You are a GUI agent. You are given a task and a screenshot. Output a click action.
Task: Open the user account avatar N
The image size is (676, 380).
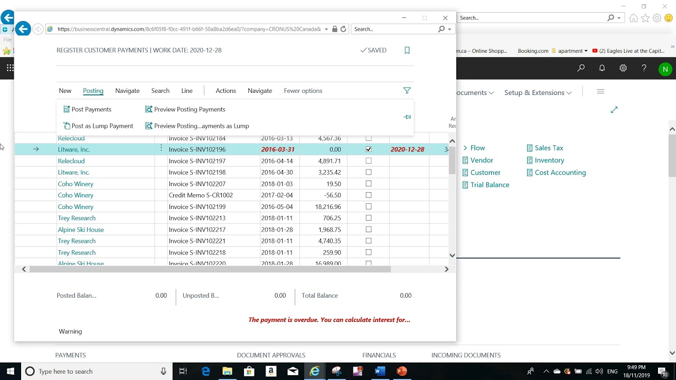tap(665, 69)
